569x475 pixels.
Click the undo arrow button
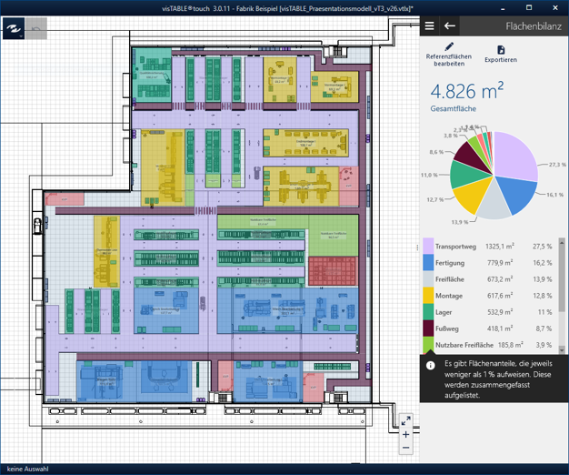(x=36, y=28)
